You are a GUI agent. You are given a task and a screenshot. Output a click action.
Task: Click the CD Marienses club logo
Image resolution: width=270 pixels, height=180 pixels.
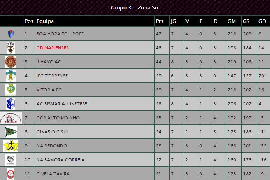[x=11, y=48]
